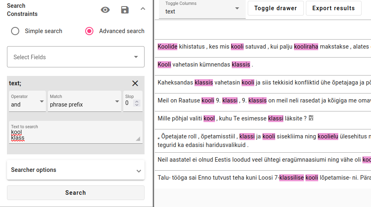Expand the Searcher options section
The height and width of the screenshot is (207, 371).
click(x=76, y=170)
